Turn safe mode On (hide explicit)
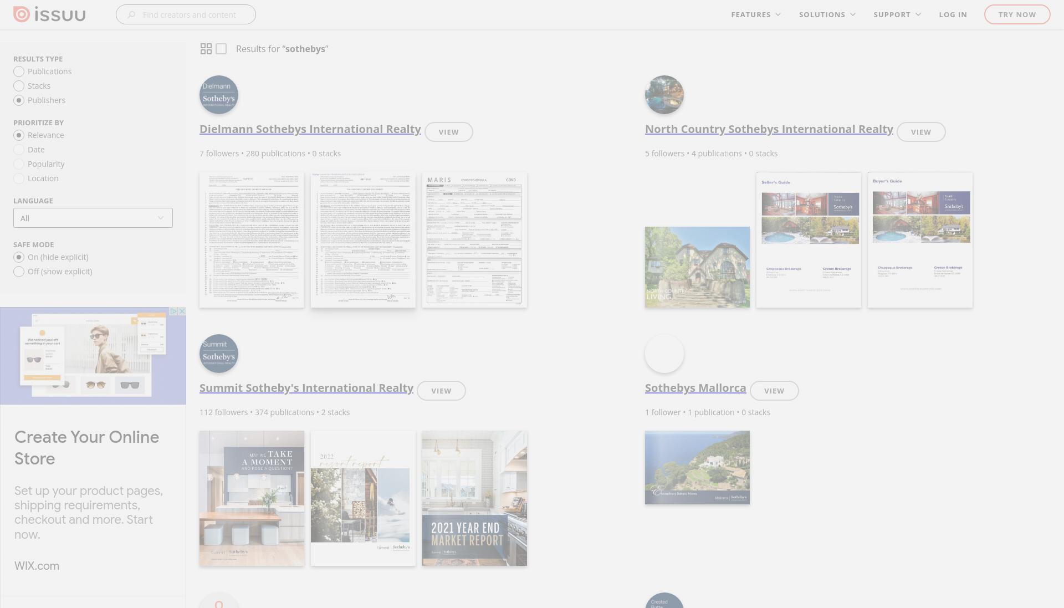1064x608 pixels. [x=19, y=257]
